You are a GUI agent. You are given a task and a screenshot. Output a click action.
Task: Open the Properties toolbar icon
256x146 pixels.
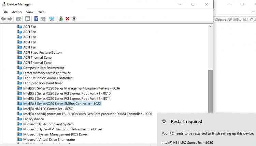click(27, 19)
